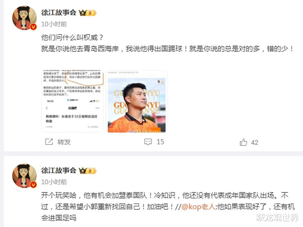Open the 徐江故事会 username on first post
Viewport: 303px width, 227px height.
(59, 13)
